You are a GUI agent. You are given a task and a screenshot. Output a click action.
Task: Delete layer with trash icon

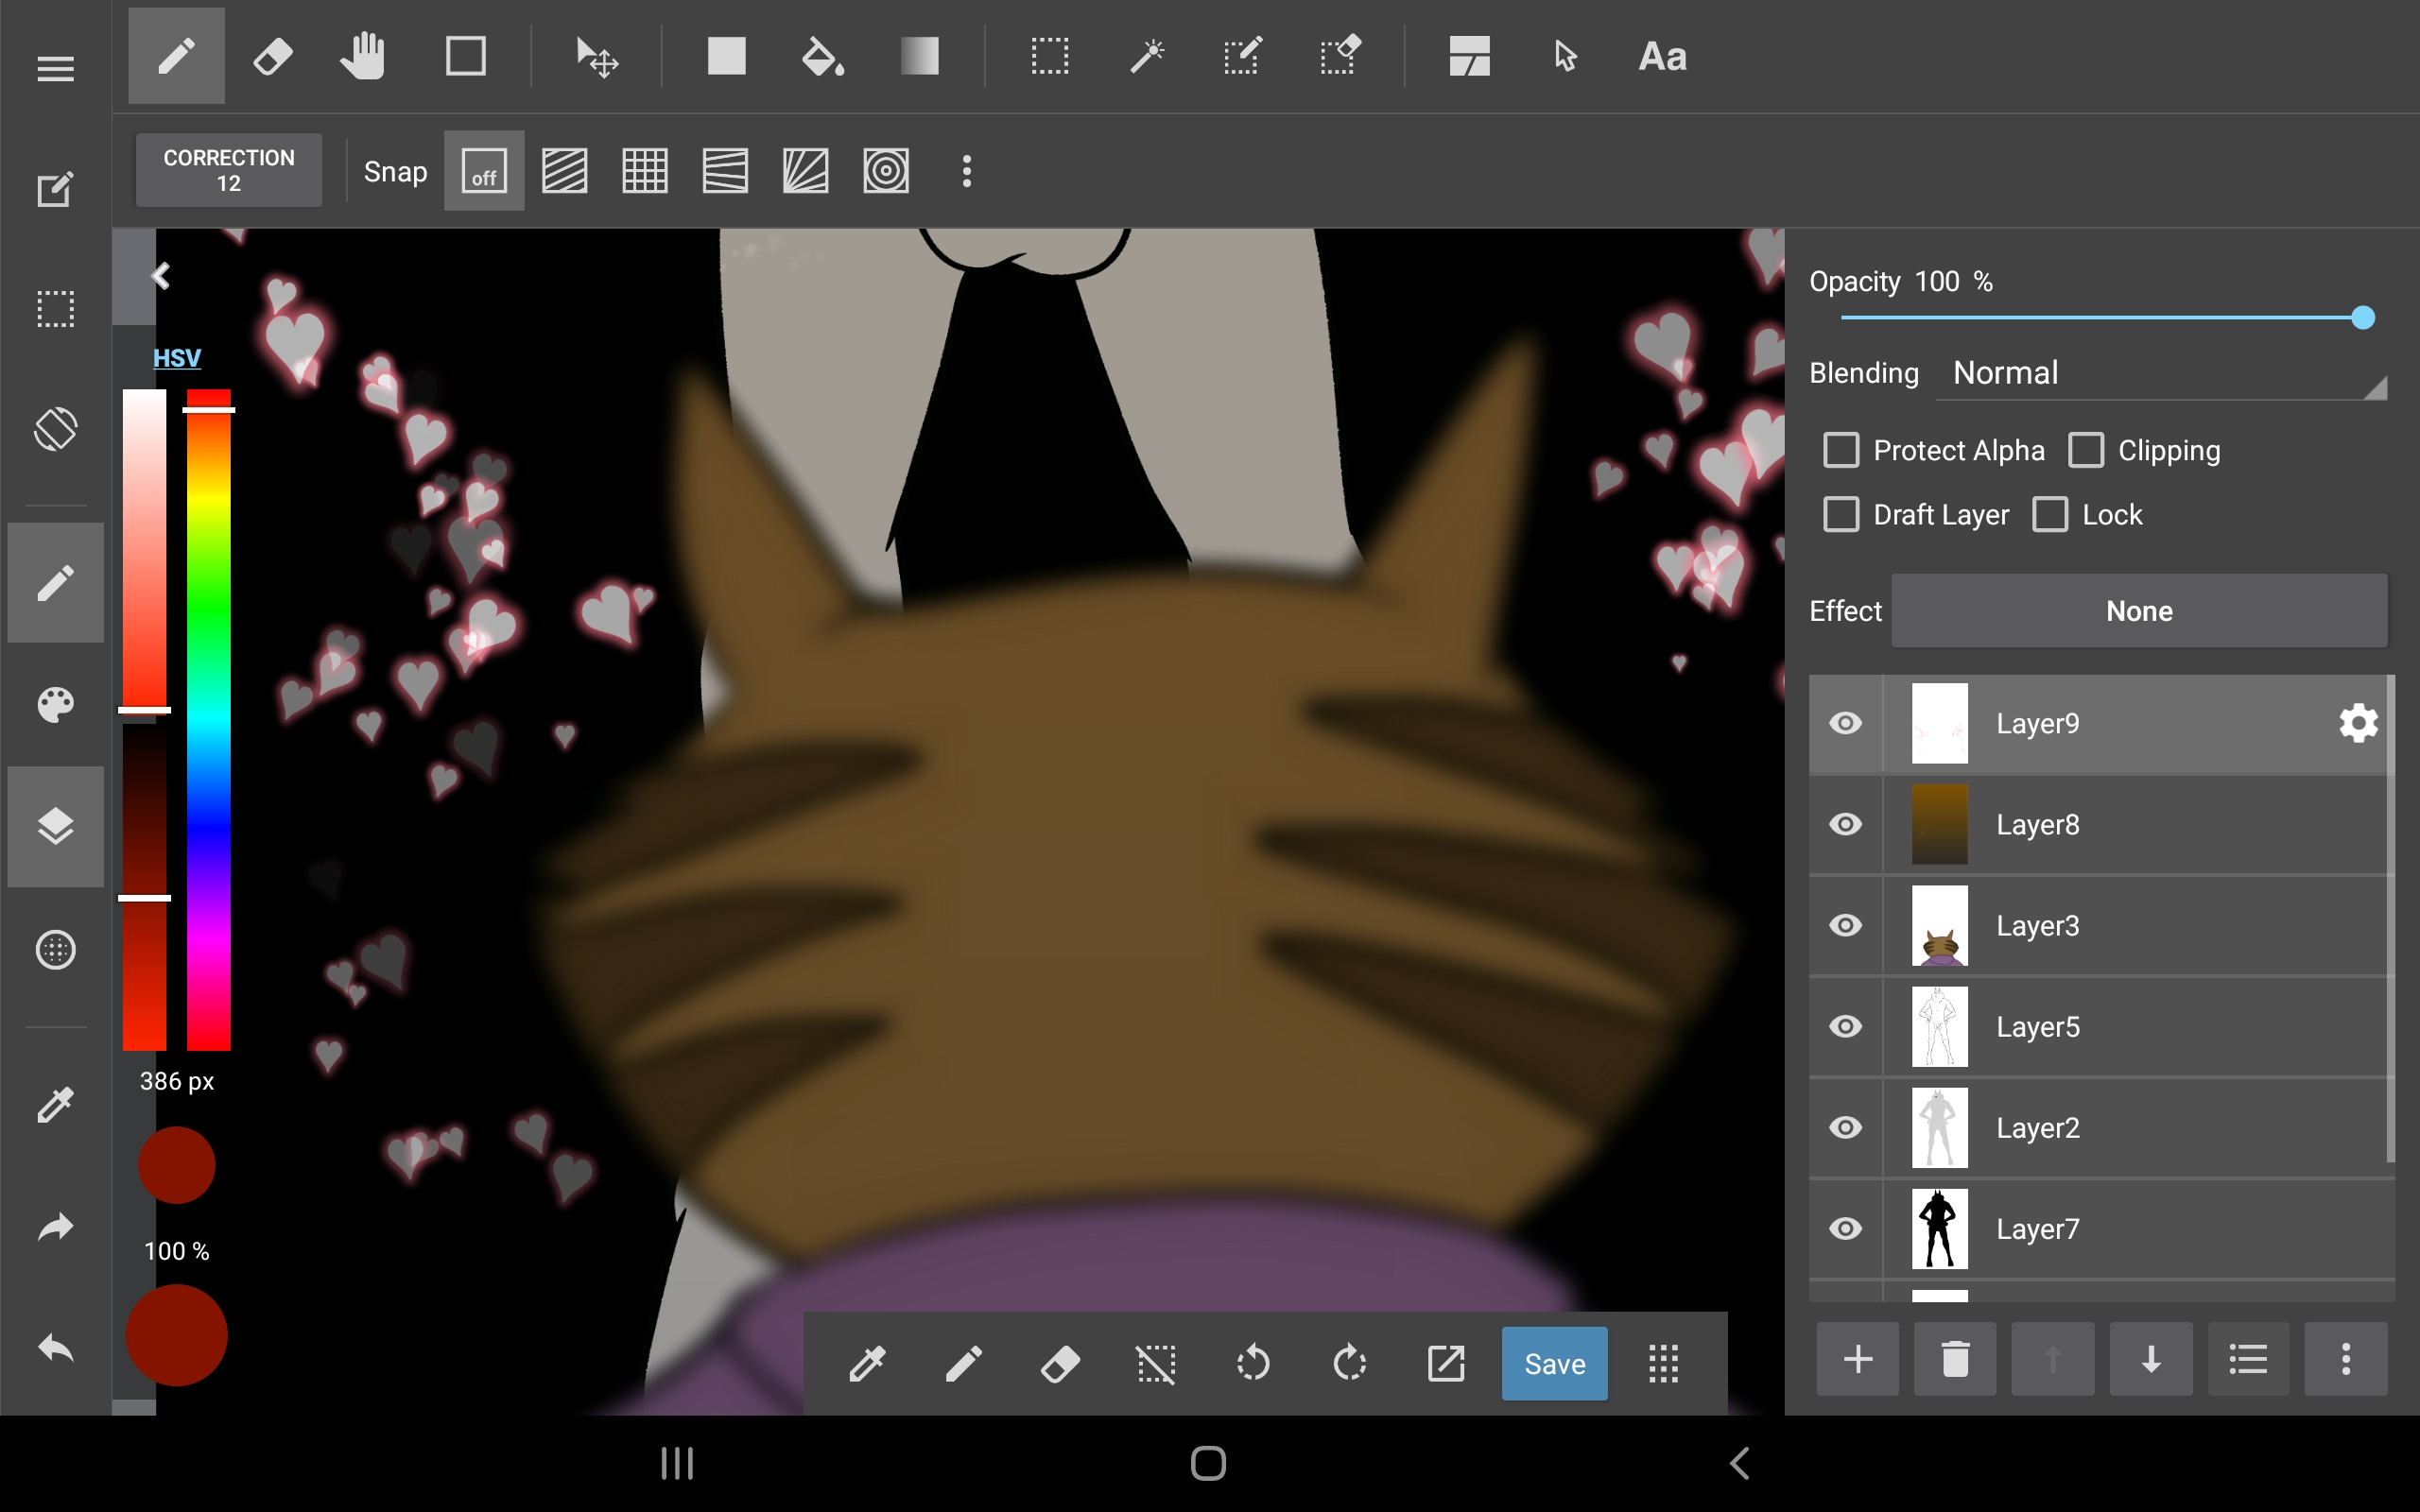pyautogui.click(x=1954, y=1359)
